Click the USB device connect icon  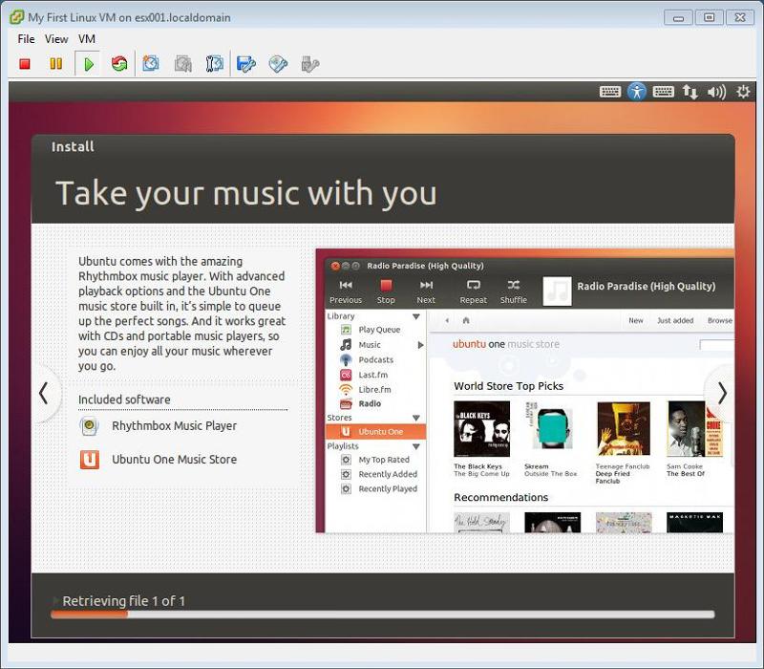click(x=309, y=64)
